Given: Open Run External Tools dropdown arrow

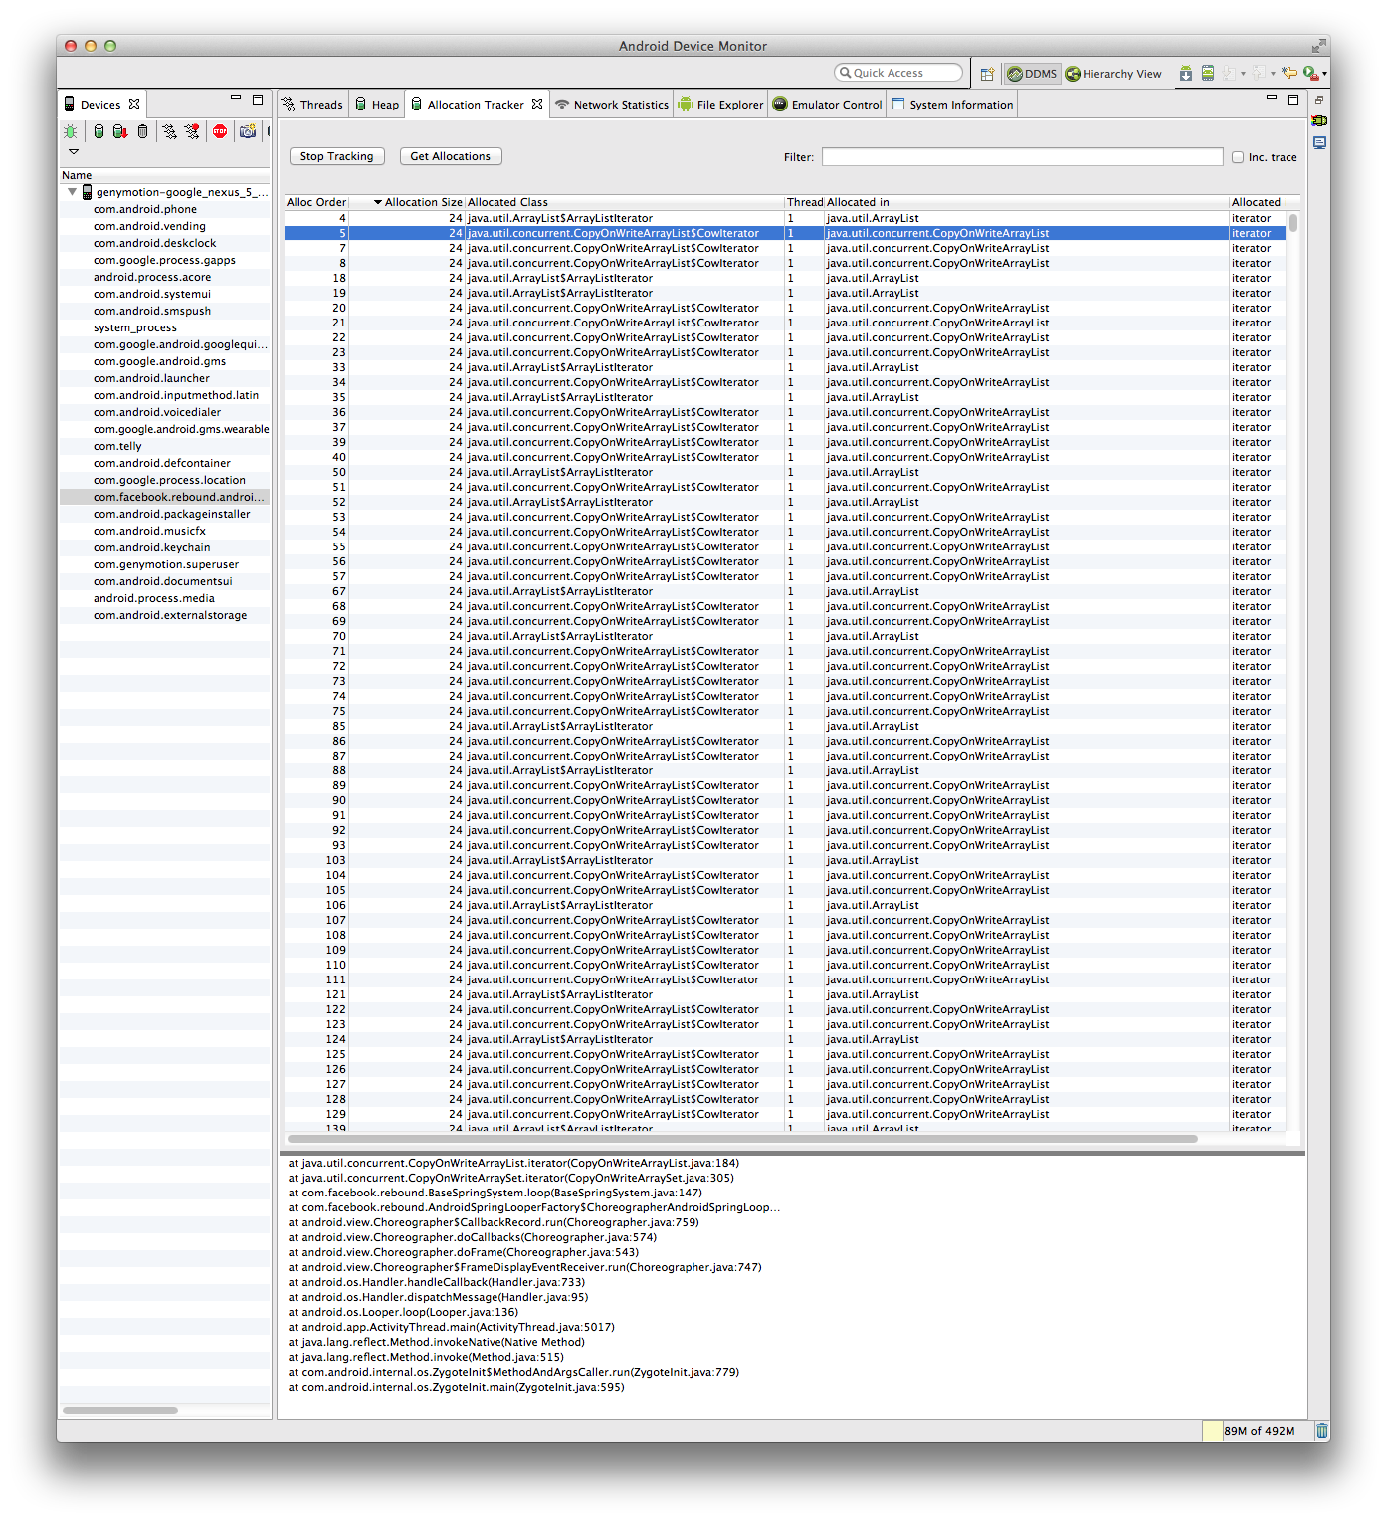Looking at the screenshot, I should (x=1324, y=74).
